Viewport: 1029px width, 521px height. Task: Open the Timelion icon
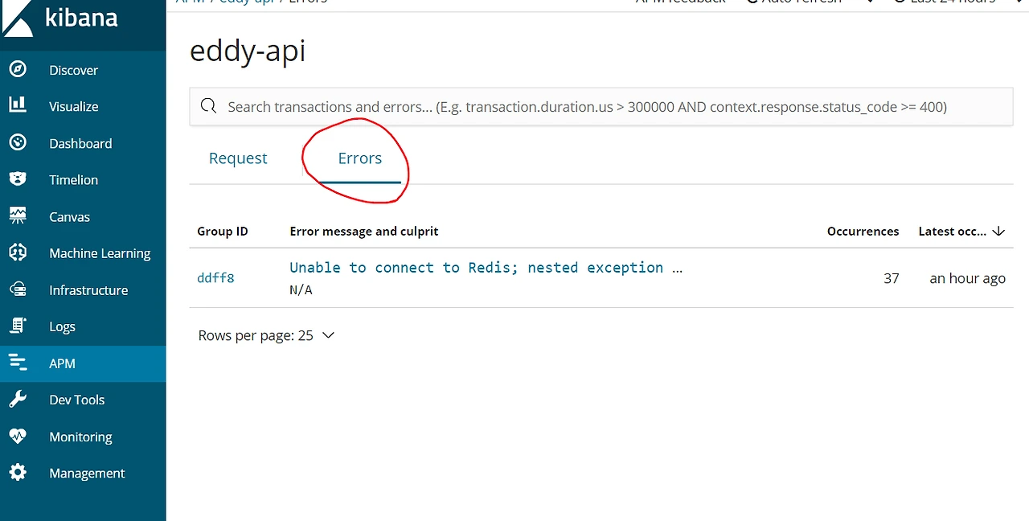coord(18,179)
